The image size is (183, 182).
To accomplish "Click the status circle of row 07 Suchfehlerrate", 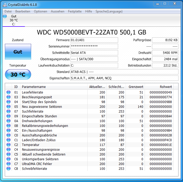I will 8,111.
